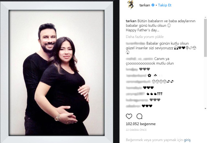The image size is (207, 143).
Task: Open tarkan username in post header
Action: (x=145, y=5)
